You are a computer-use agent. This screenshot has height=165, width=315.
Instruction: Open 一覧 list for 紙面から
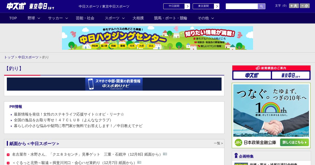218,143
